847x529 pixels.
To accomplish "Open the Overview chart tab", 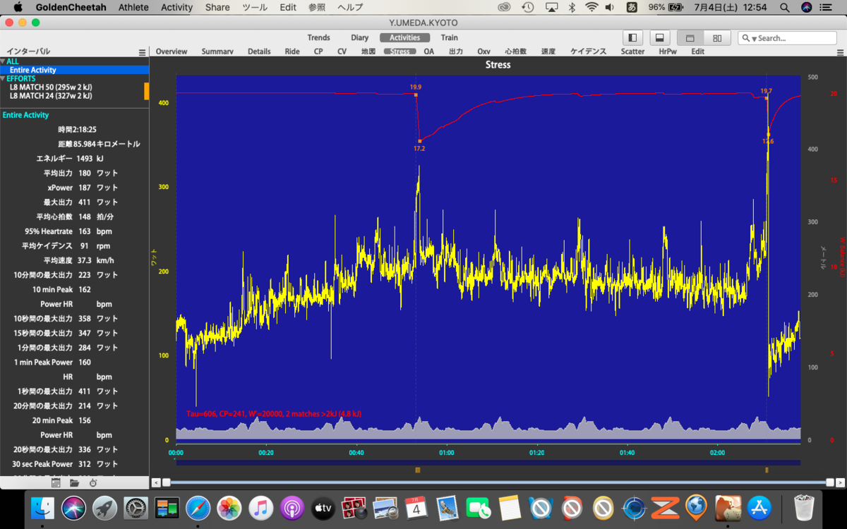I will pos(172,51).
